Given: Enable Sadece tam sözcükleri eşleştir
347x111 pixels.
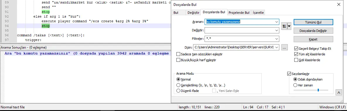Looking at the screenshot, I should pyautogui.click(x=178, y=54).
